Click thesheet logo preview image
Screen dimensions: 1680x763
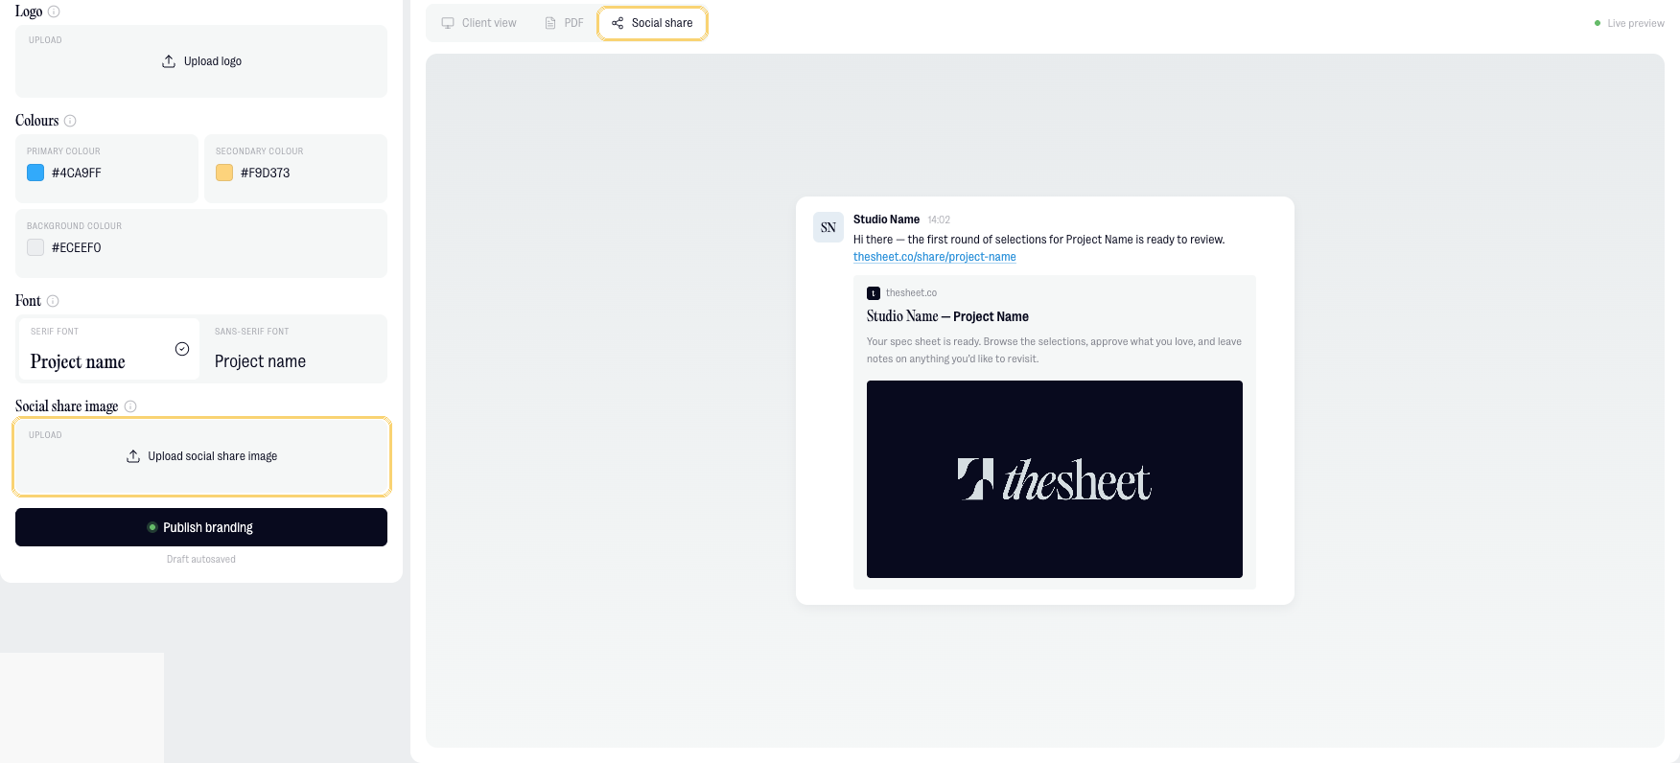pyautogui.click(x=1055, y=479)
